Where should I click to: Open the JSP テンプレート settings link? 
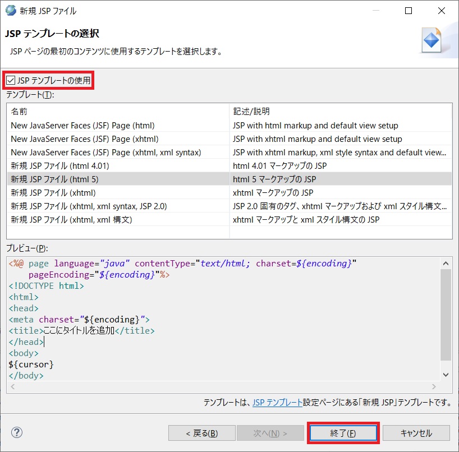click(x=277, y=403)
